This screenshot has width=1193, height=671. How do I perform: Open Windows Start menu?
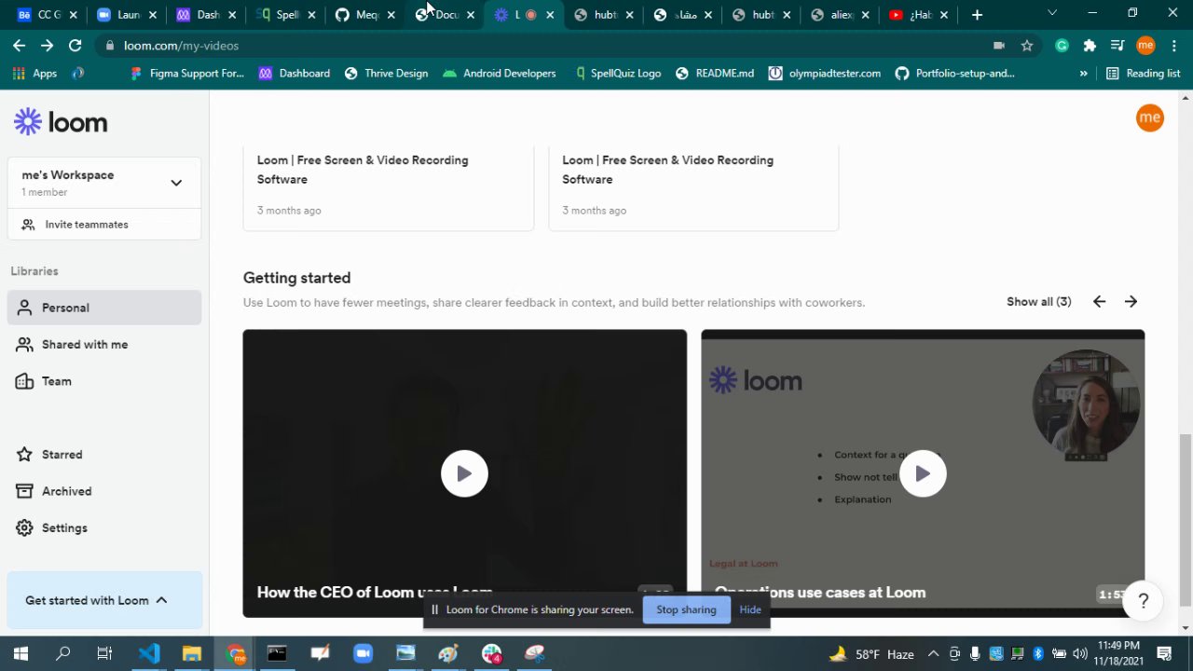[x=21, y=653]
